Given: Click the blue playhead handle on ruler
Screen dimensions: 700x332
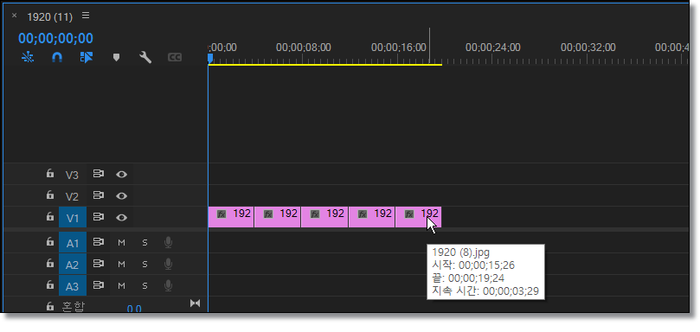Looking at the screenshot, I should tap(209, 58).
